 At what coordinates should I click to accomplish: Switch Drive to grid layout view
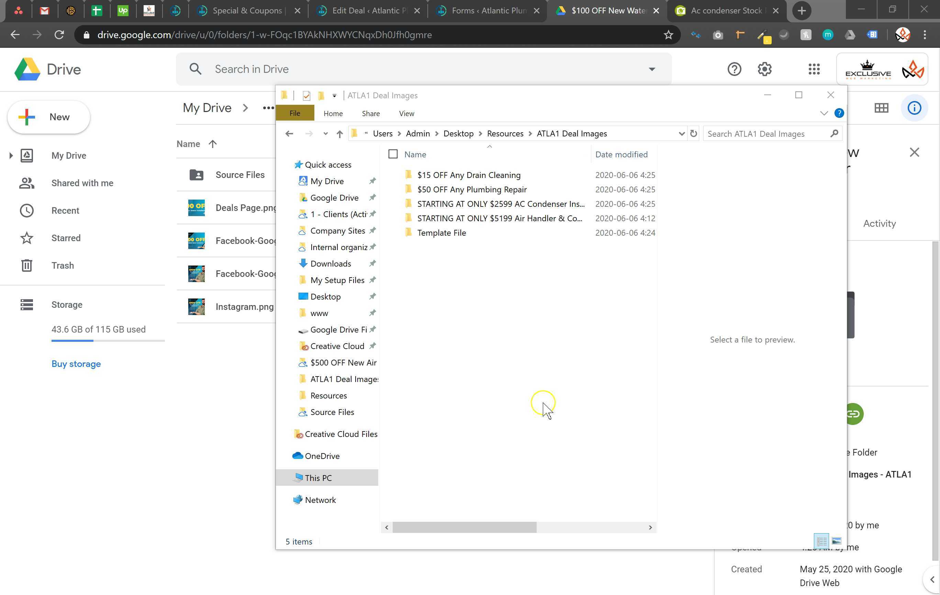(881, 108)
